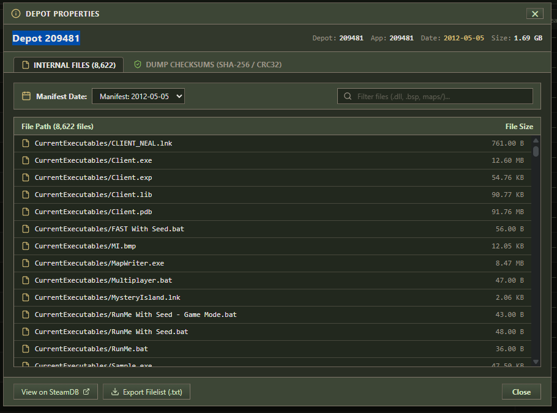Select CurrentExecutables/Client.exe path
This screenshot has height=413, width=557.
point(94,160)
